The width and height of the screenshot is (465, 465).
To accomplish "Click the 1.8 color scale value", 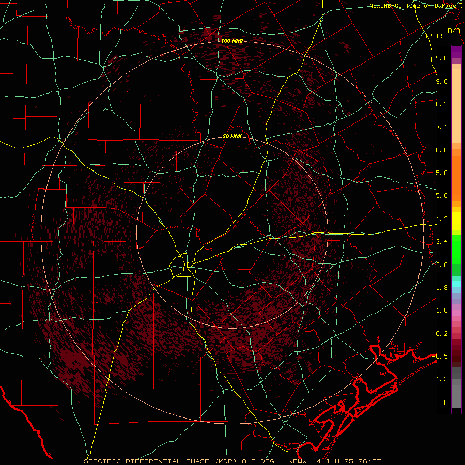I will (442, 288).
